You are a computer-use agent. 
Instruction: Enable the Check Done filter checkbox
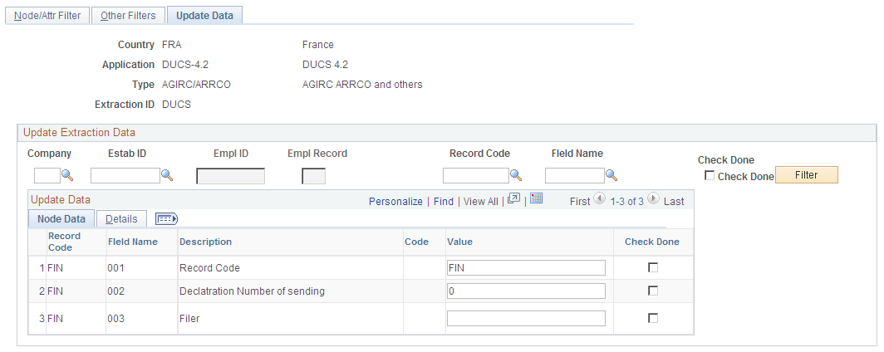pyautogui.click(x=710, y=176)
